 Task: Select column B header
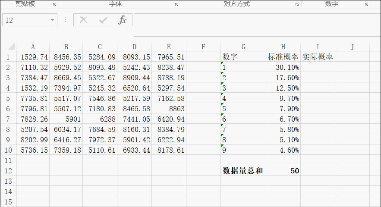[x=66, y=47]
